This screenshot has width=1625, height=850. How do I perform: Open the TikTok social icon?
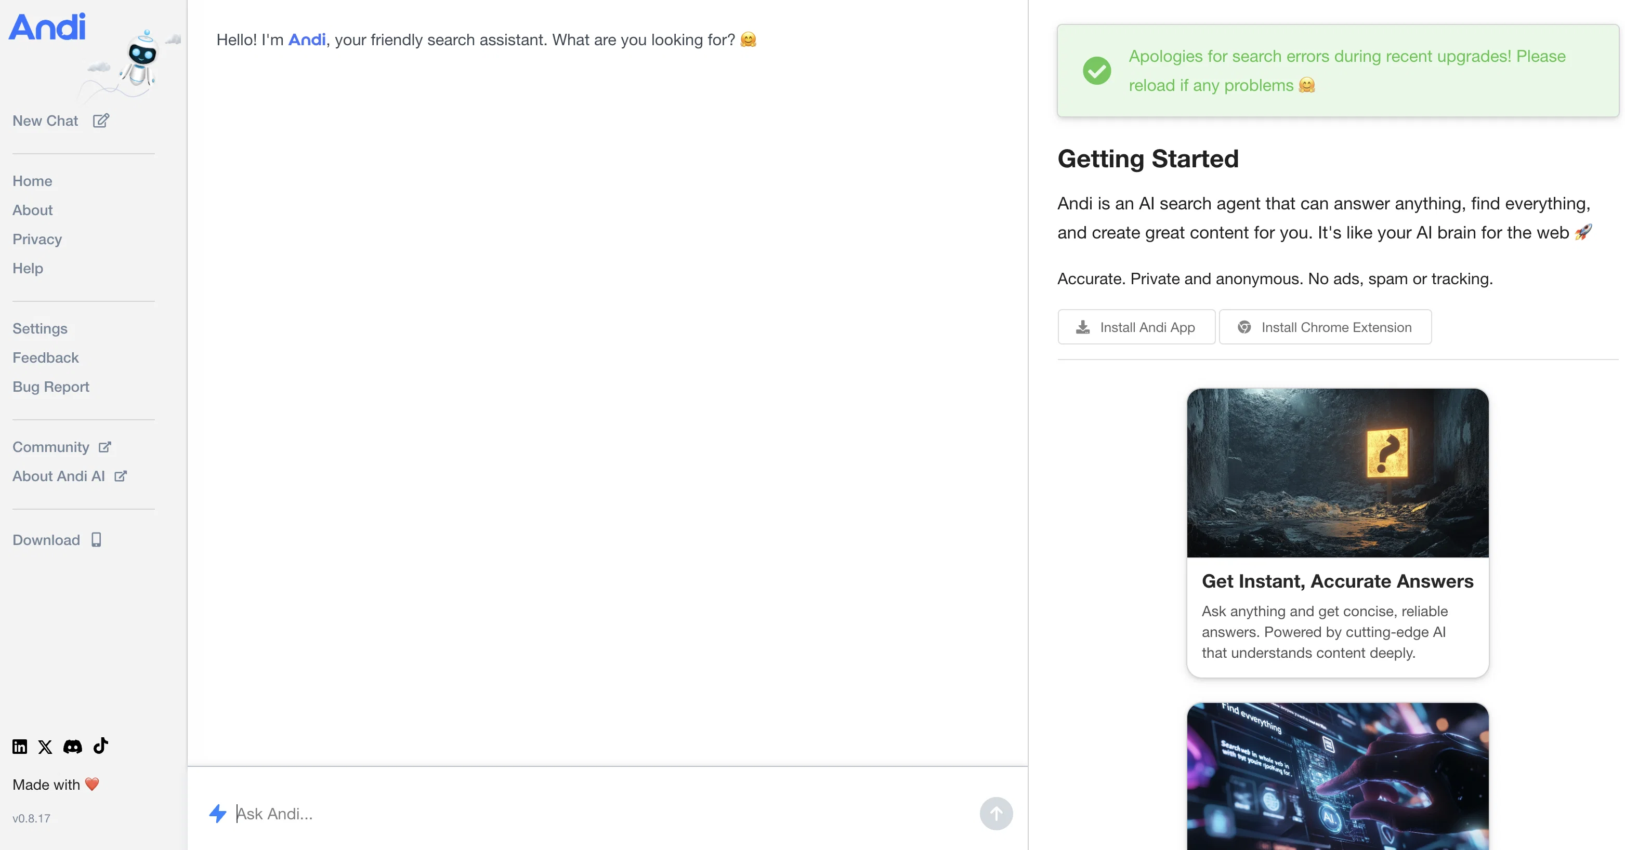click(101, 746)
